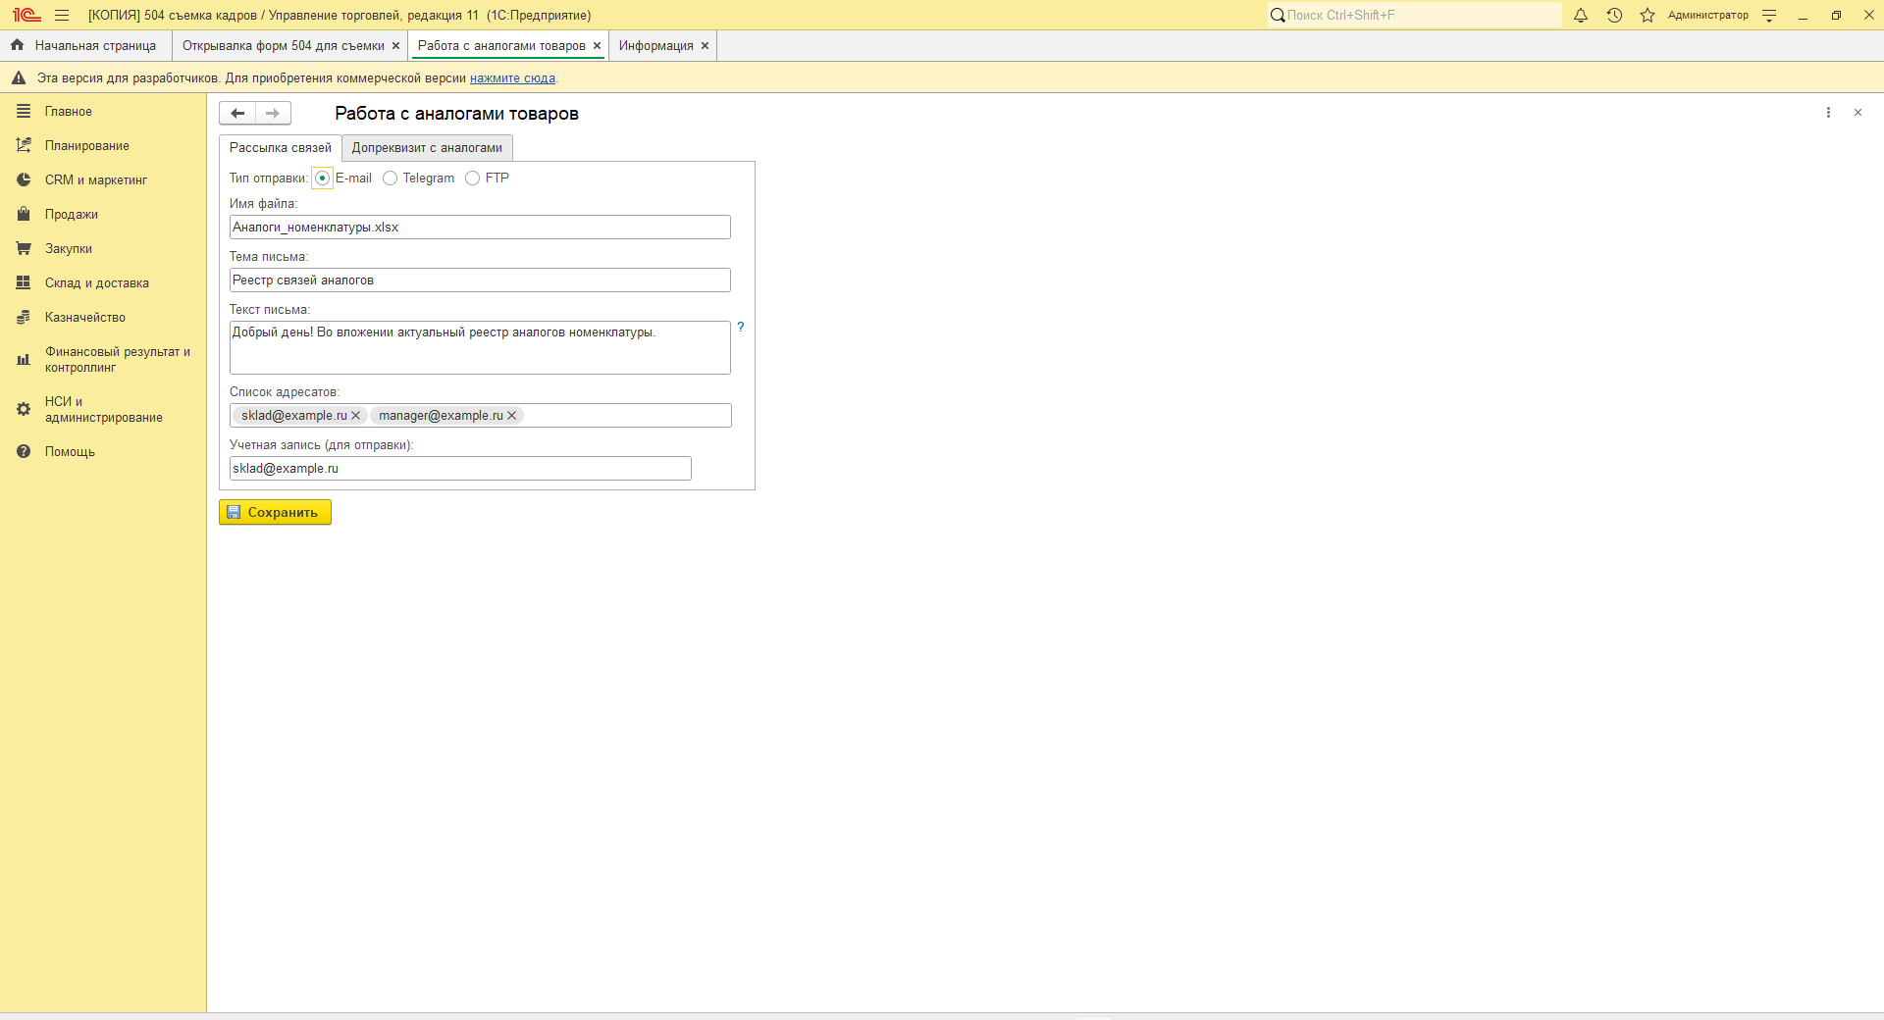Select E-mail sending type
This screenshot has width=1884, height=1020.
pyautogui.click(x=322, y=178)
